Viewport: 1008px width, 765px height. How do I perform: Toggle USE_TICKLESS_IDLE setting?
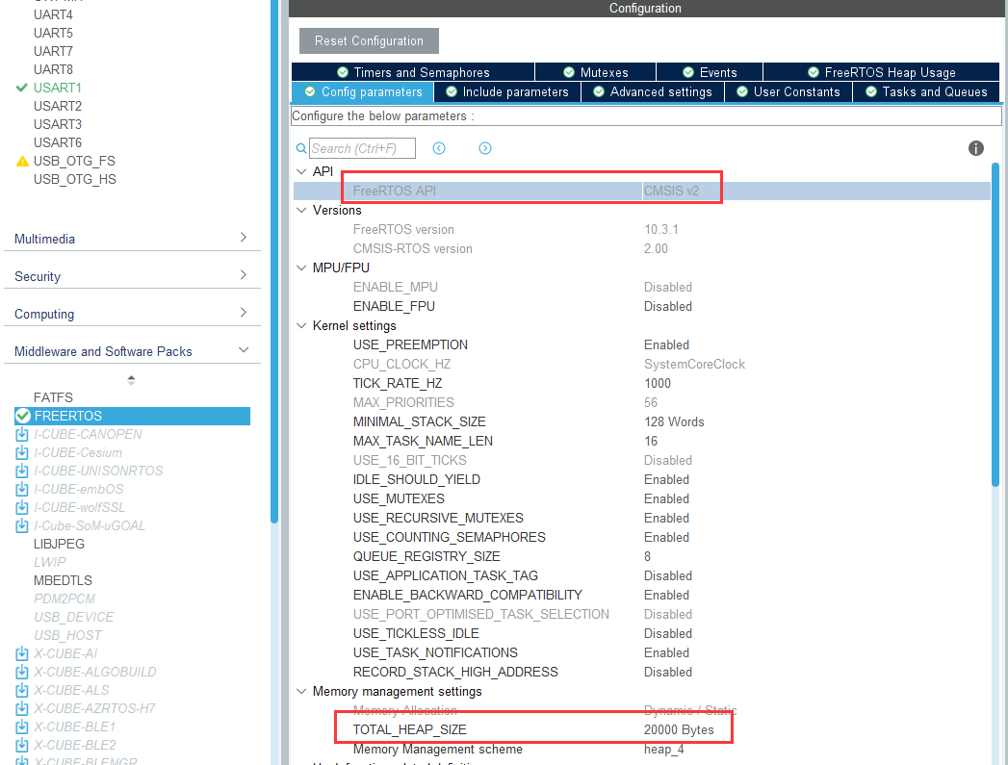click(667, 633)
